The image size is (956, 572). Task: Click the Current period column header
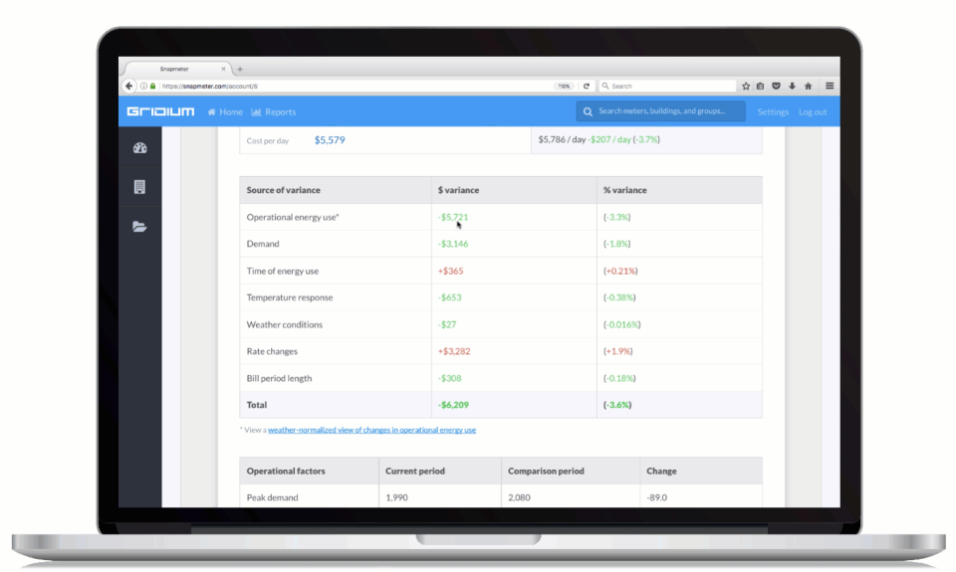[415, 471]
